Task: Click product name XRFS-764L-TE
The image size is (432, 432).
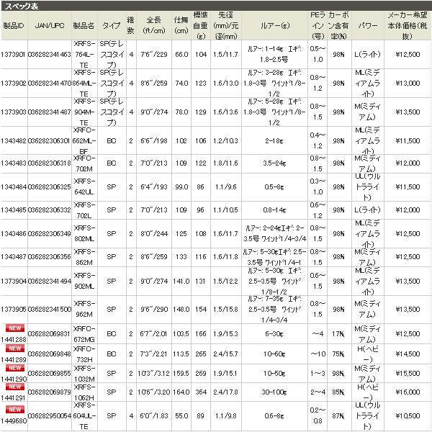Action: tap(84, 55)
